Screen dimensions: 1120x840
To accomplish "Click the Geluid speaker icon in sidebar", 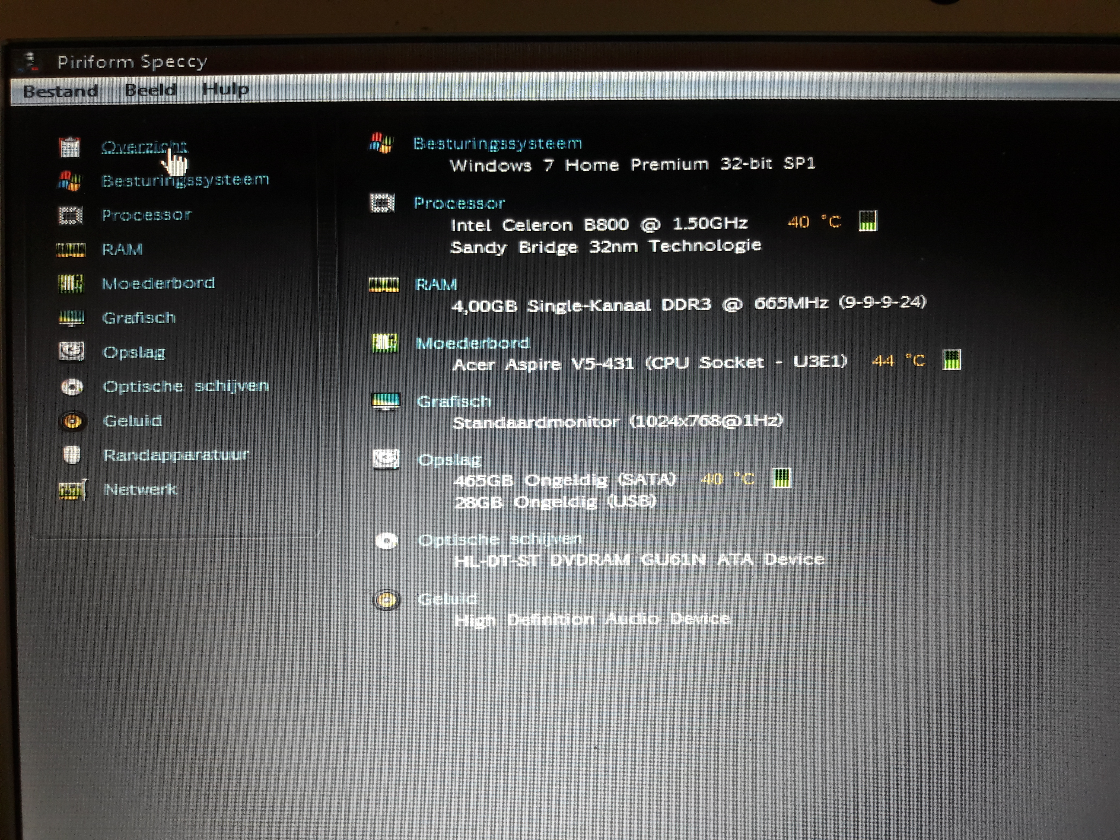I will point(72,421).
